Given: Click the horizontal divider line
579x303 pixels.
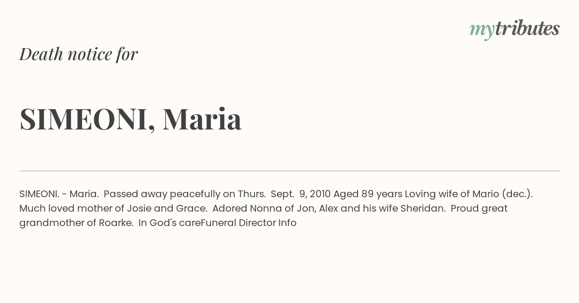Looking at the screenshot, I should click(x=289, y=171).
